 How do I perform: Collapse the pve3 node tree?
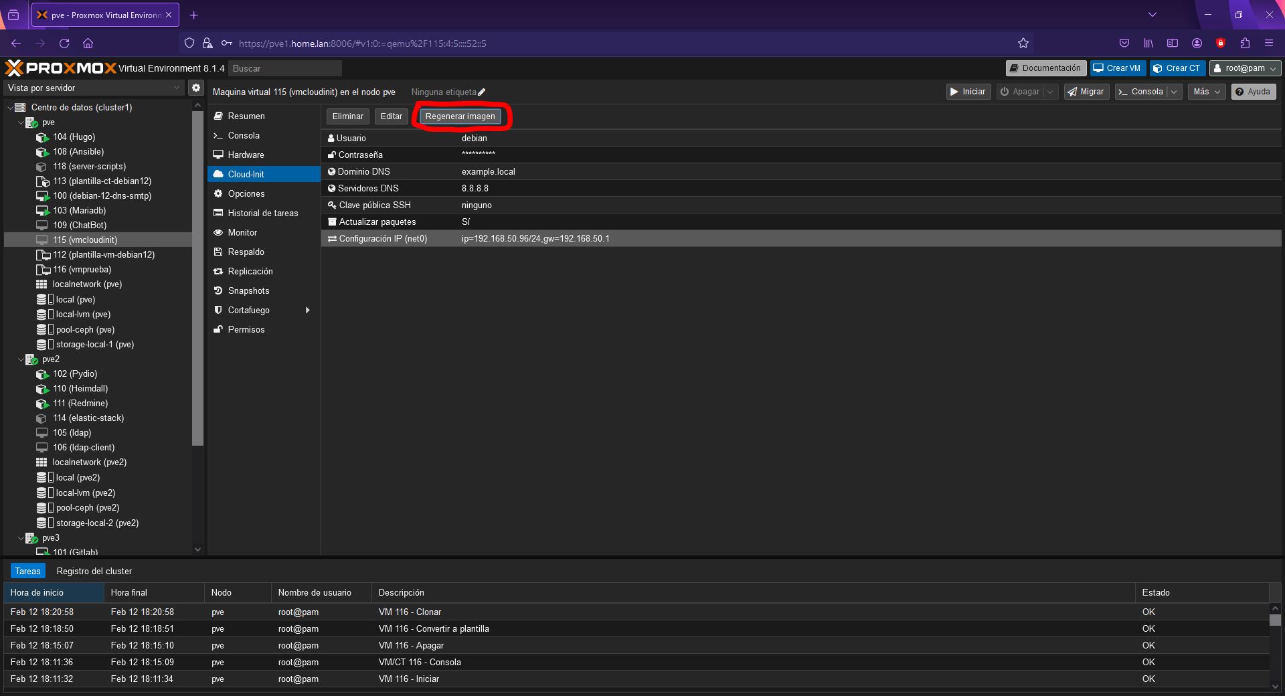point(20,538)
